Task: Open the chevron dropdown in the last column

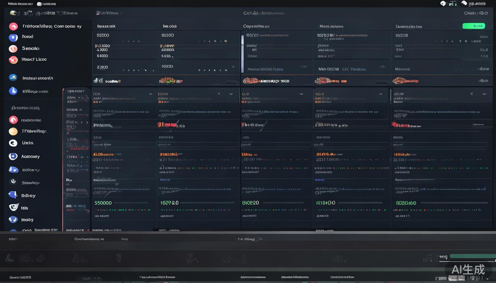Action: pyautogui.click(x=484, y=94)
